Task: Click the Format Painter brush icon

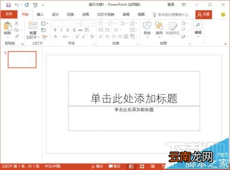Action: tap(17, 36)
